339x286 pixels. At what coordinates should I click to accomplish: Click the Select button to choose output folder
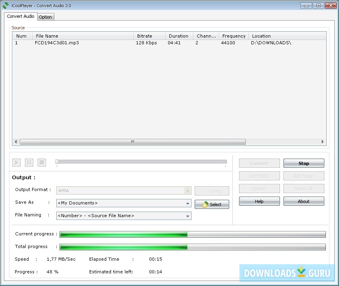pos(212,205)
